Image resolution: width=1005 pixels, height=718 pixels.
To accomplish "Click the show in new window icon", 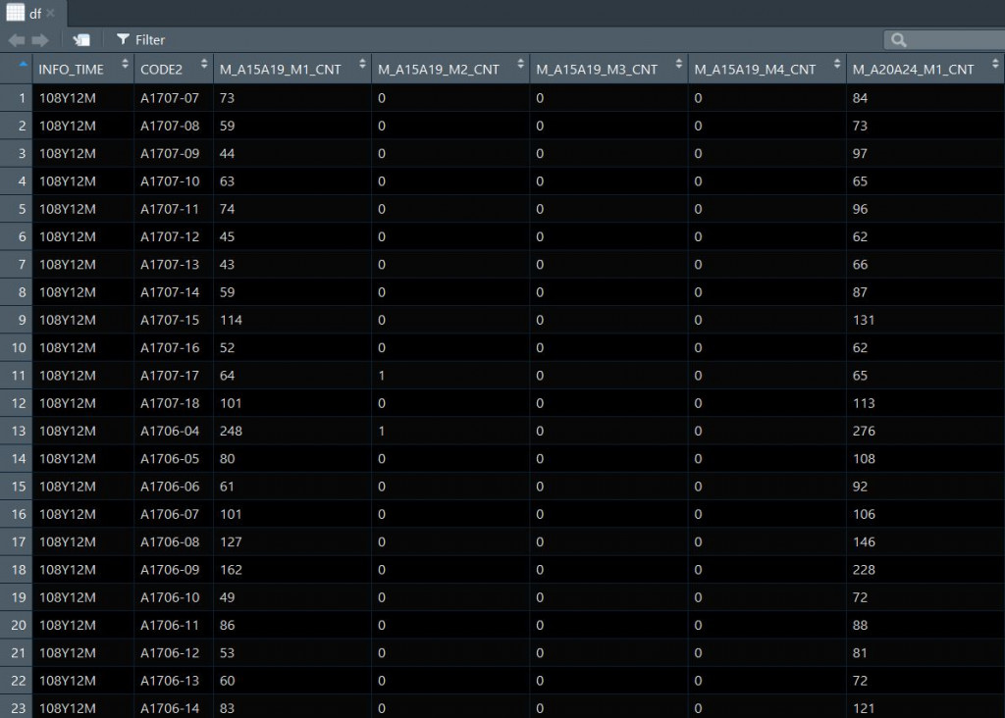I will point(81,40).
